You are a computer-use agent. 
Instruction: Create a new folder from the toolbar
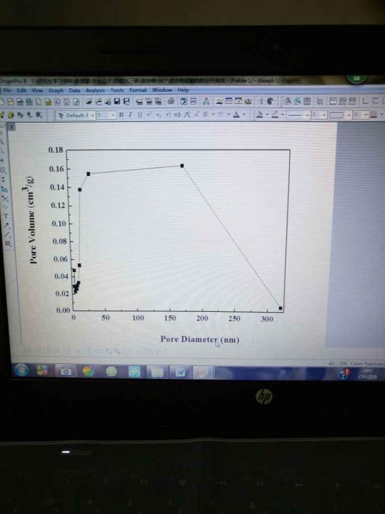[x=10, y=102]
